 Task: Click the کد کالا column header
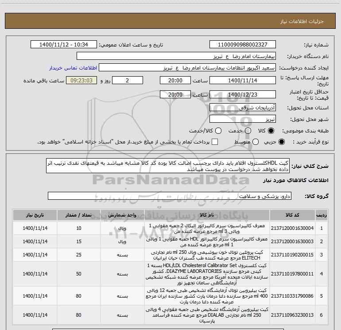coord(292,215)
